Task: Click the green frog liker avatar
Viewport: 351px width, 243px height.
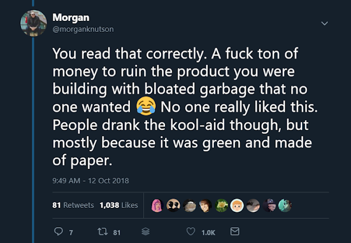Action: click(x=220, y=205)
